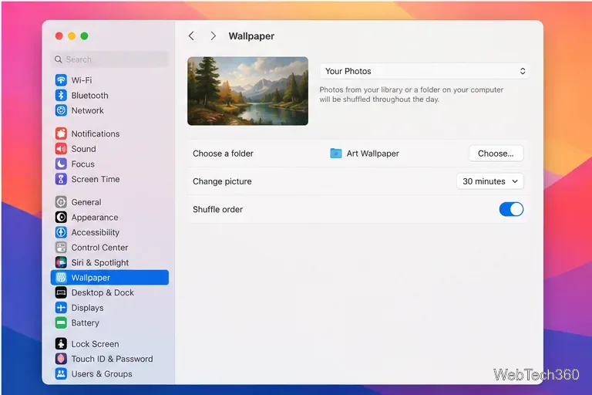Click the Battery label in sidebar
Image resolution: width=592 pixels, height=395 pixels.
(x=86, y=322)
